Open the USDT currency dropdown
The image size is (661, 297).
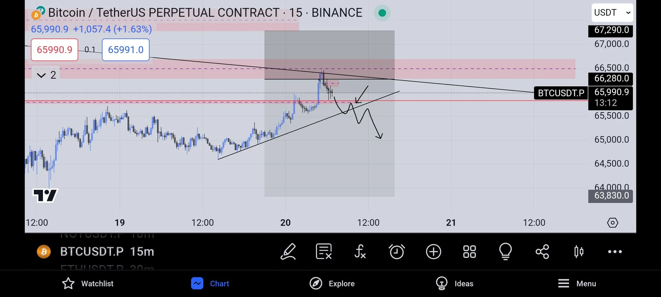click(x=612, y=13)
